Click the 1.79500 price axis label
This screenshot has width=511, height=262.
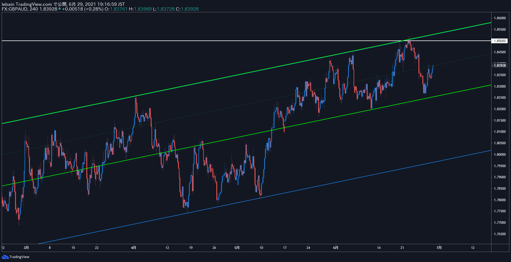pyautogui.click(x=500, y=166)
